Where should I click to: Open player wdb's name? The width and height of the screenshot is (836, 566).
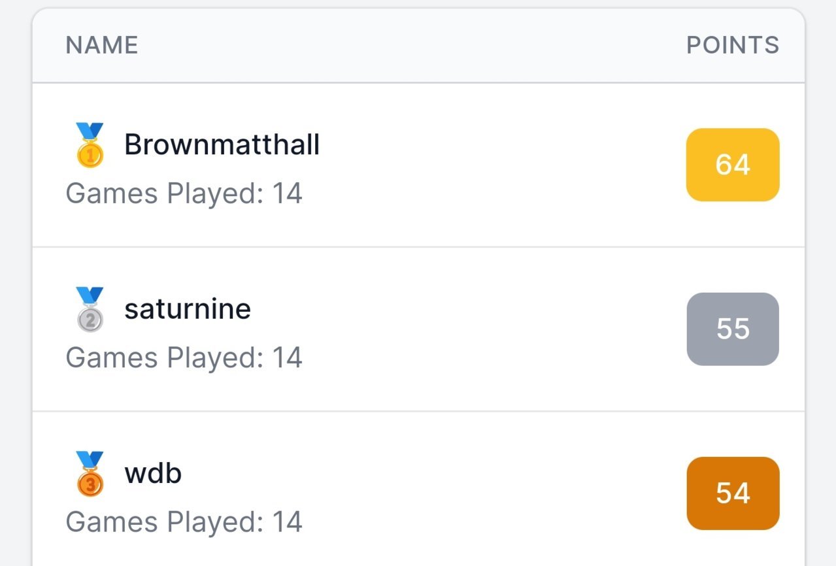(153, 473)
